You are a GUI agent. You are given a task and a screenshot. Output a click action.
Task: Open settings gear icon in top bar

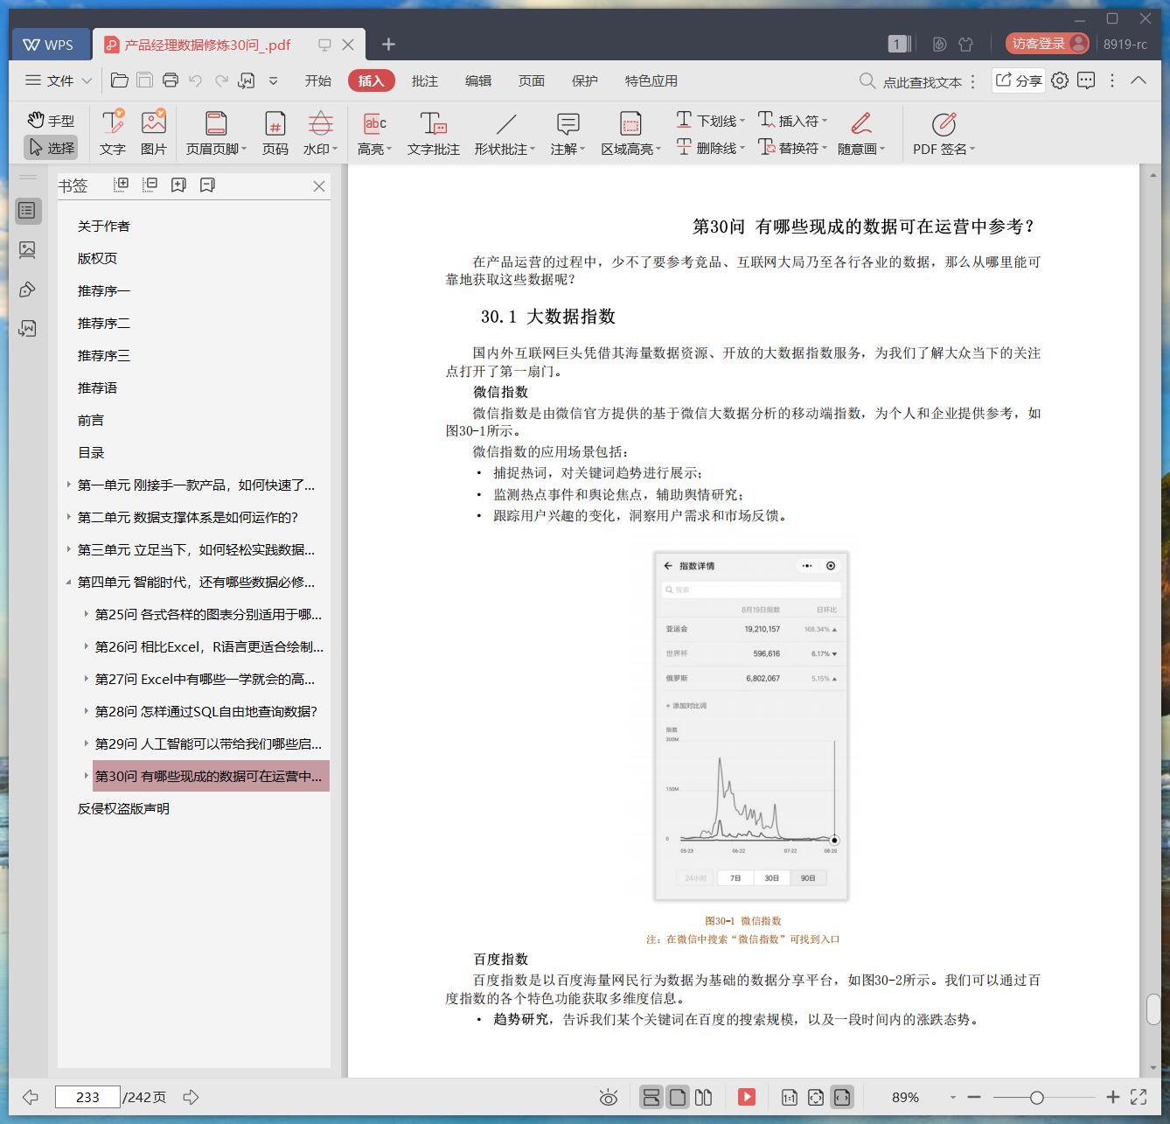coord(1060,80)
